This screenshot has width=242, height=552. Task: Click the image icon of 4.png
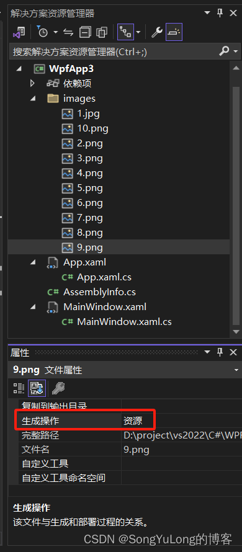pos(67,173)
